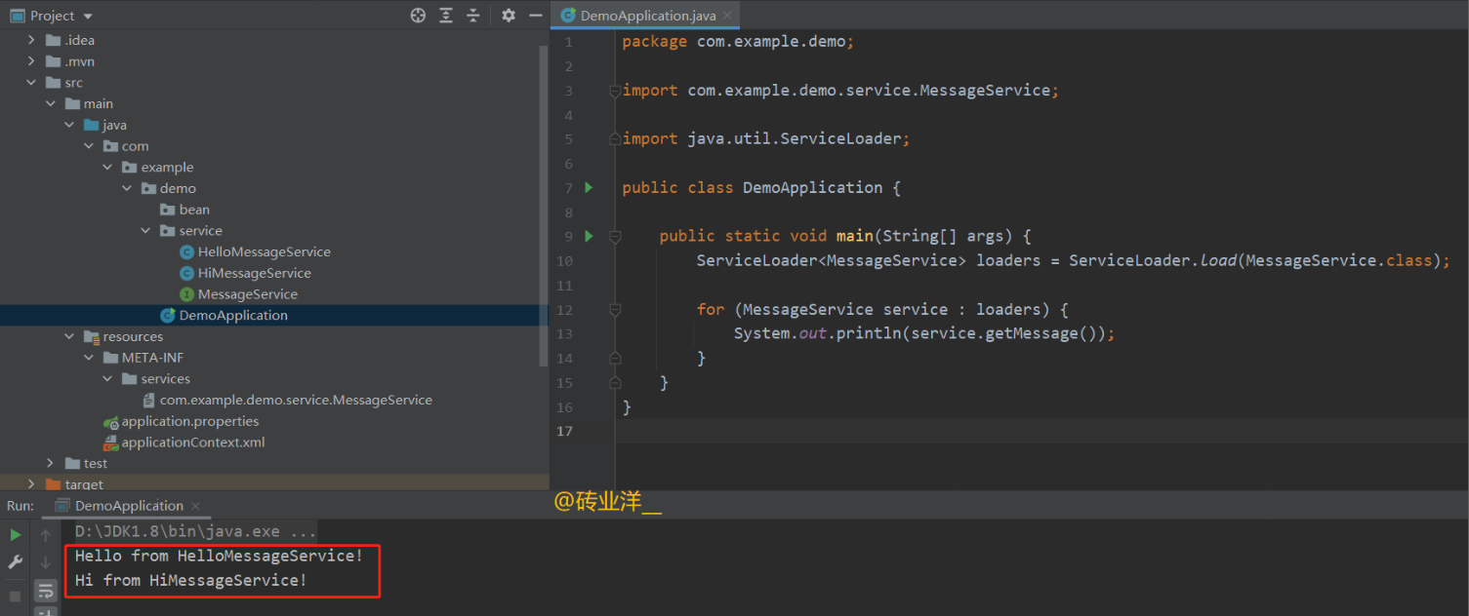Click the Stop process square icon
The image size is (1469, 616).
click(15, 596)
